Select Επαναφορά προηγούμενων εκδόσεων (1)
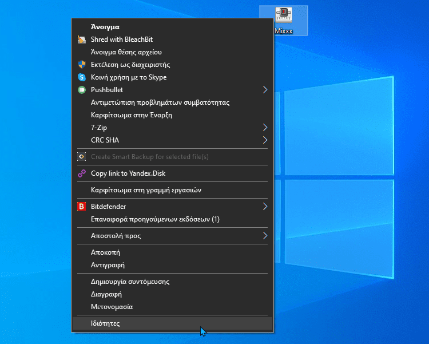The height and width of the screenshot is (344, 429). [x=173, y=219]
